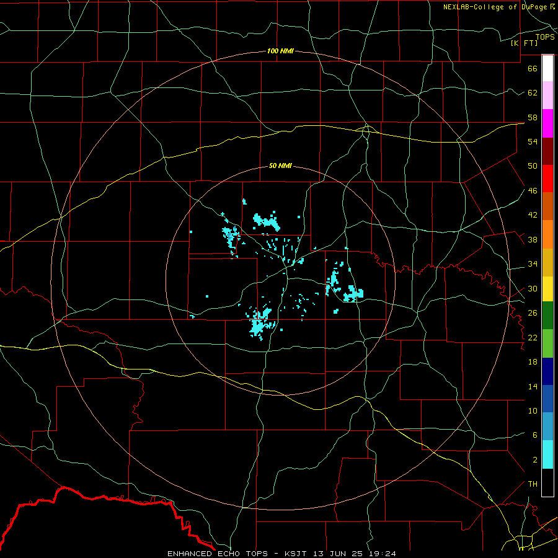This screenshot has height=558, width=558.
Task: Click the legend value 66
Action: (533, 68)
